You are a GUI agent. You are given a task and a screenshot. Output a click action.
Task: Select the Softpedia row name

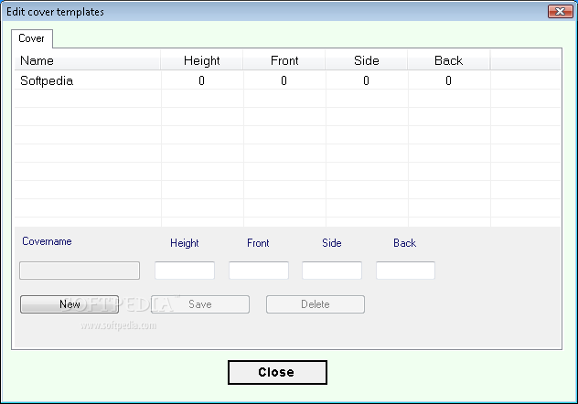click(47, 80)
